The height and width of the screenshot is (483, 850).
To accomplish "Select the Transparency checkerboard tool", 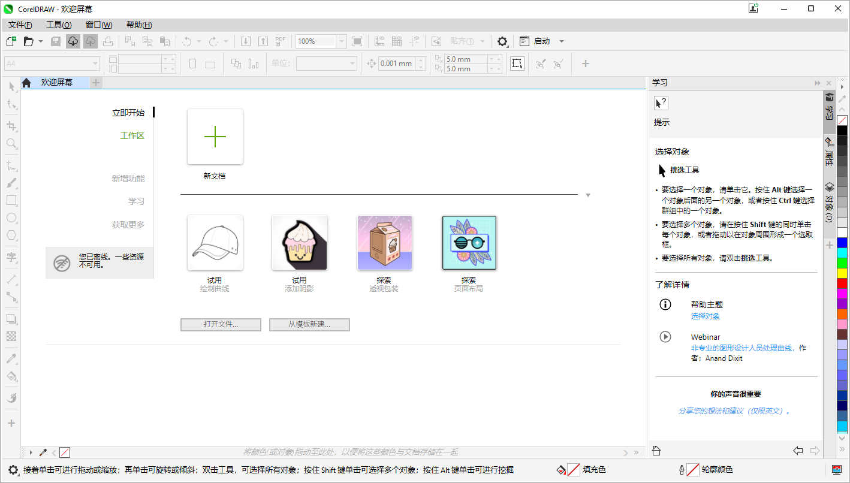I will tap(11, 336).
